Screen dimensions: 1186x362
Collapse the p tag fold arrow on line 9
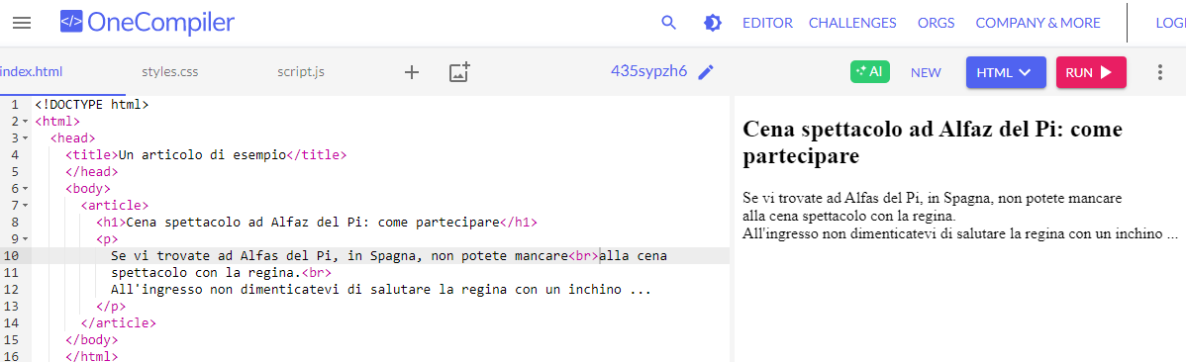coord(25,238)
